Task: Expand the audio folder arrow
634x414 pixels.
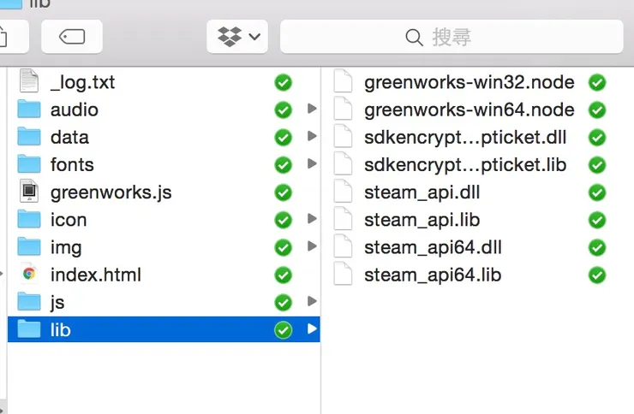Action: (312, 109)
